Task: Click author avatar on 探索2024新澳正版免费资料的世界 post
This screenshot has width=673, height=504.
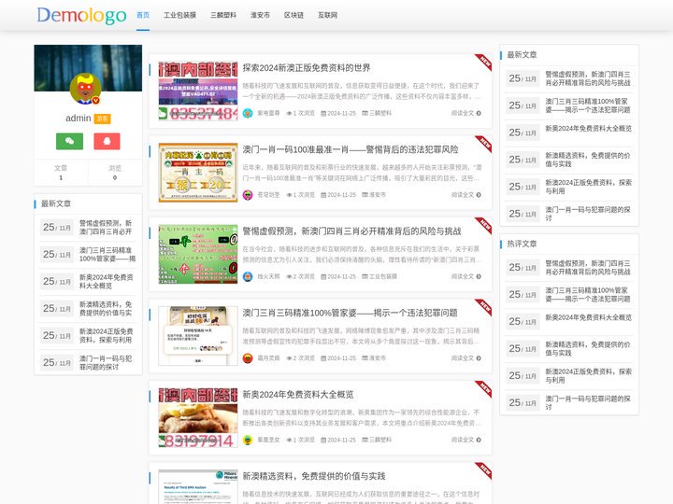Action: pyautogui.click(x=248, y=113)
